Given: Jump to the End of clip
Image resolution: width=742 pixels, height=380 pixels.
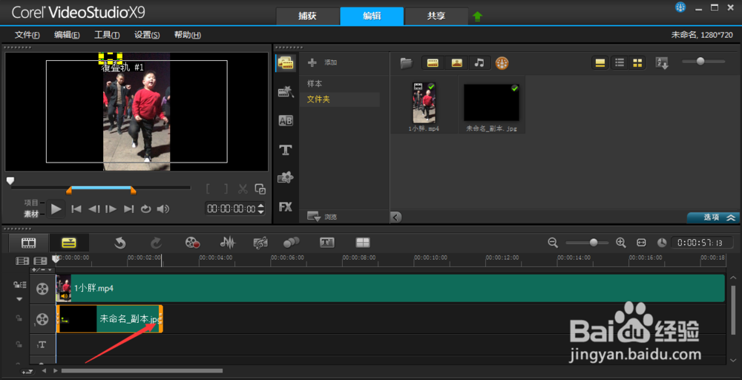Looking at the screenshot, I should click(128, 209).
